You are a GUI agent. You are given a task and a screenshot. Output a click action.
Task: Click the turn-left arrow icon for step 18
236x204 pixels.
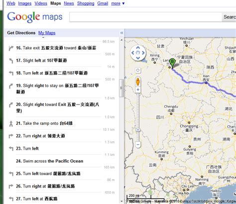click(x=11, y=73)
